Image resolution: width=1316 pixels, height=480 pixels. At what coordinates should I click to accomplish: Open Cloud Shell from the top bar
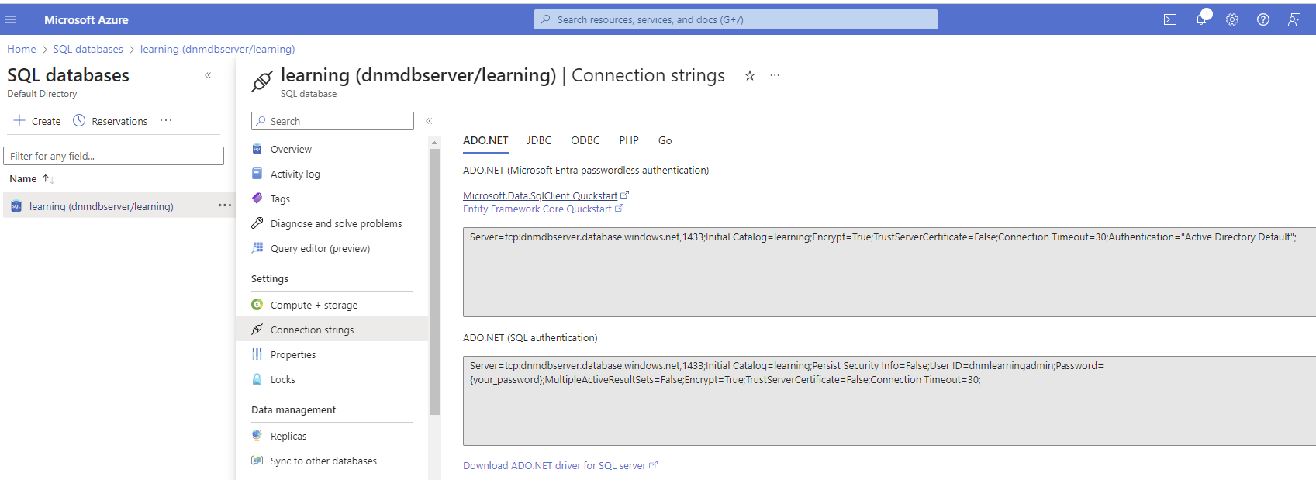point(1170,19)
